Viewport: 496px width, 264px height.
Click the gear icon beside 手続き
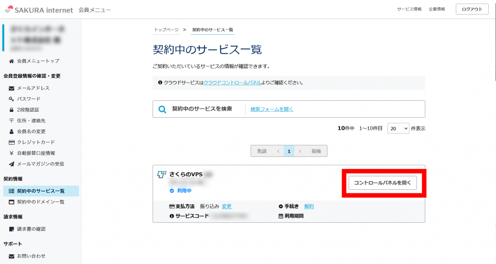(280, 206)
